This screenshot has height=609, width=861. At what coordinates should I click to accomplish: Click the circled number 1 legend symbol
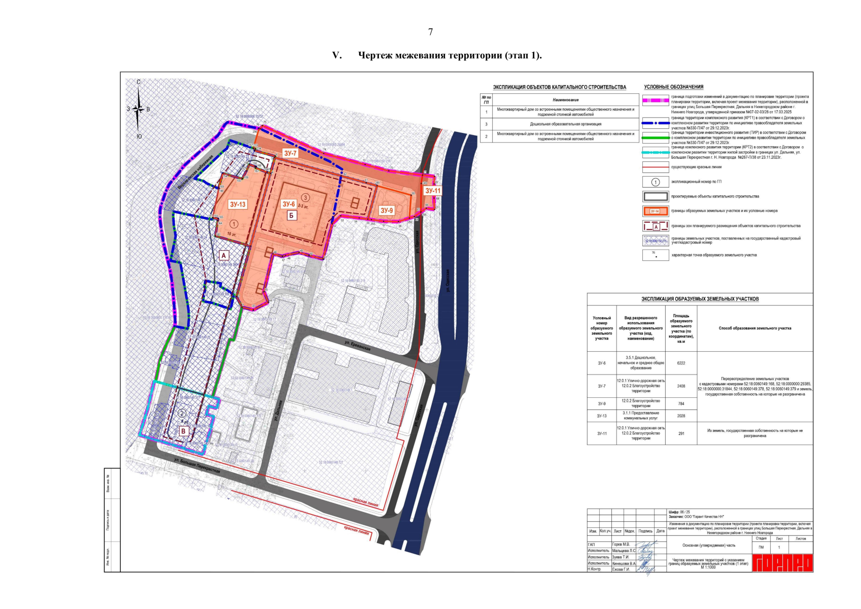point(655,182)
